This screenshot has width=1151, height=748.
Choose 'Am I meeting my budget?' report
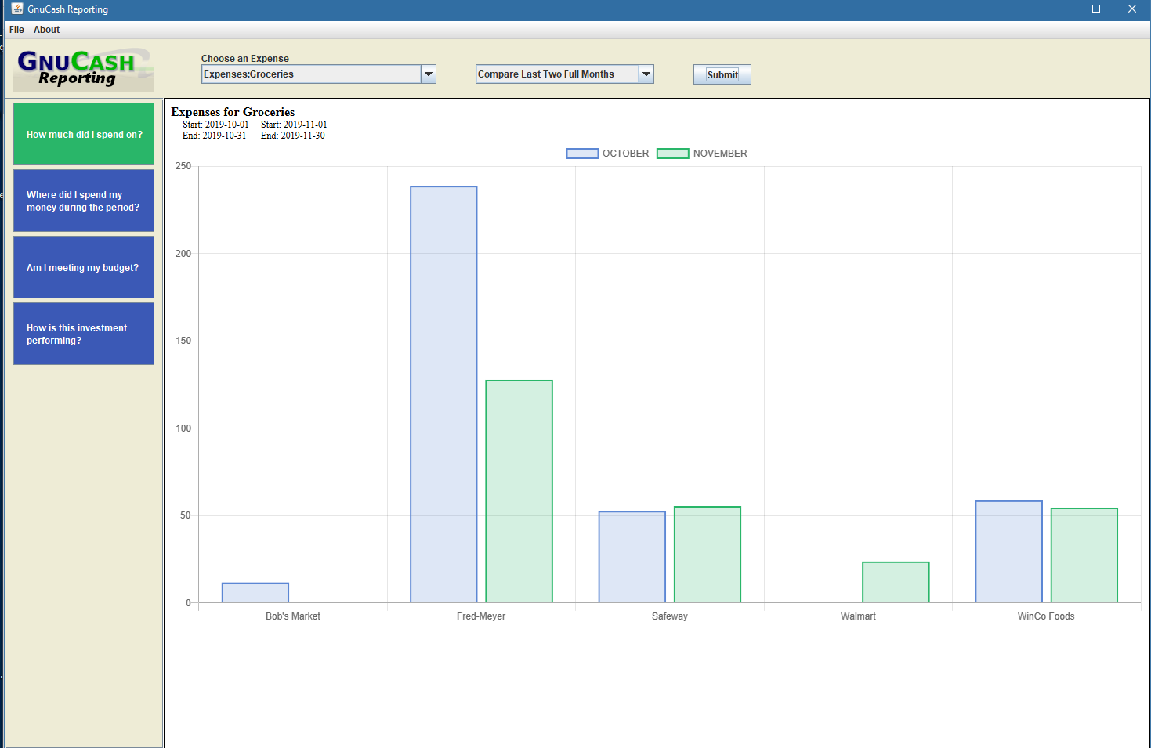coord(84,267)
